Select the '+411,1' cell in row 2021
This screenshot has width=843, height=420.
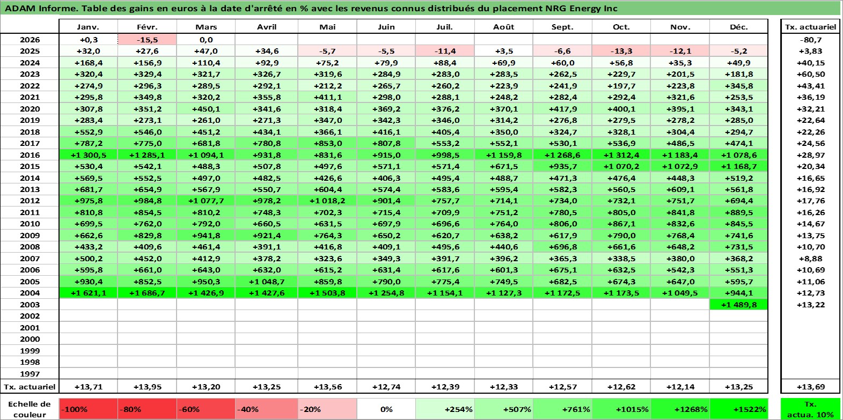tap(327, 97)
